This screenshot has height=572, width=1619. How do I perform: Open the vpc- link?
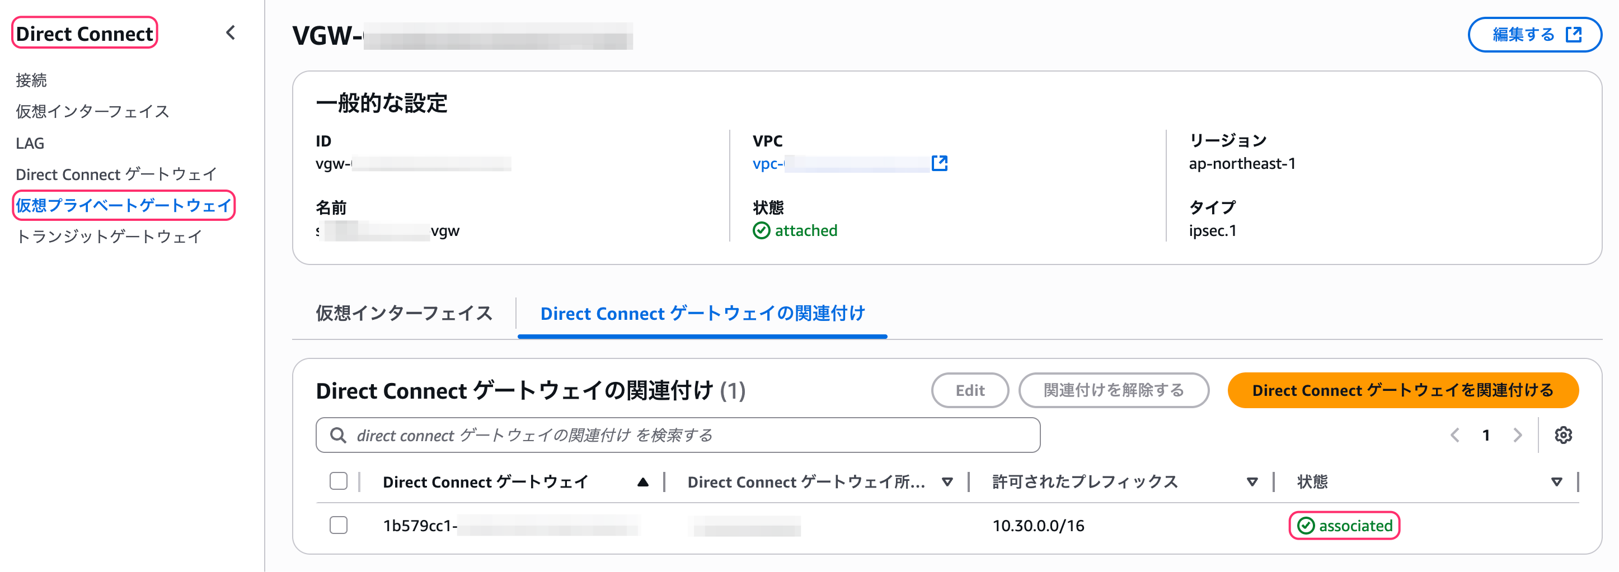tap(841, 164)
